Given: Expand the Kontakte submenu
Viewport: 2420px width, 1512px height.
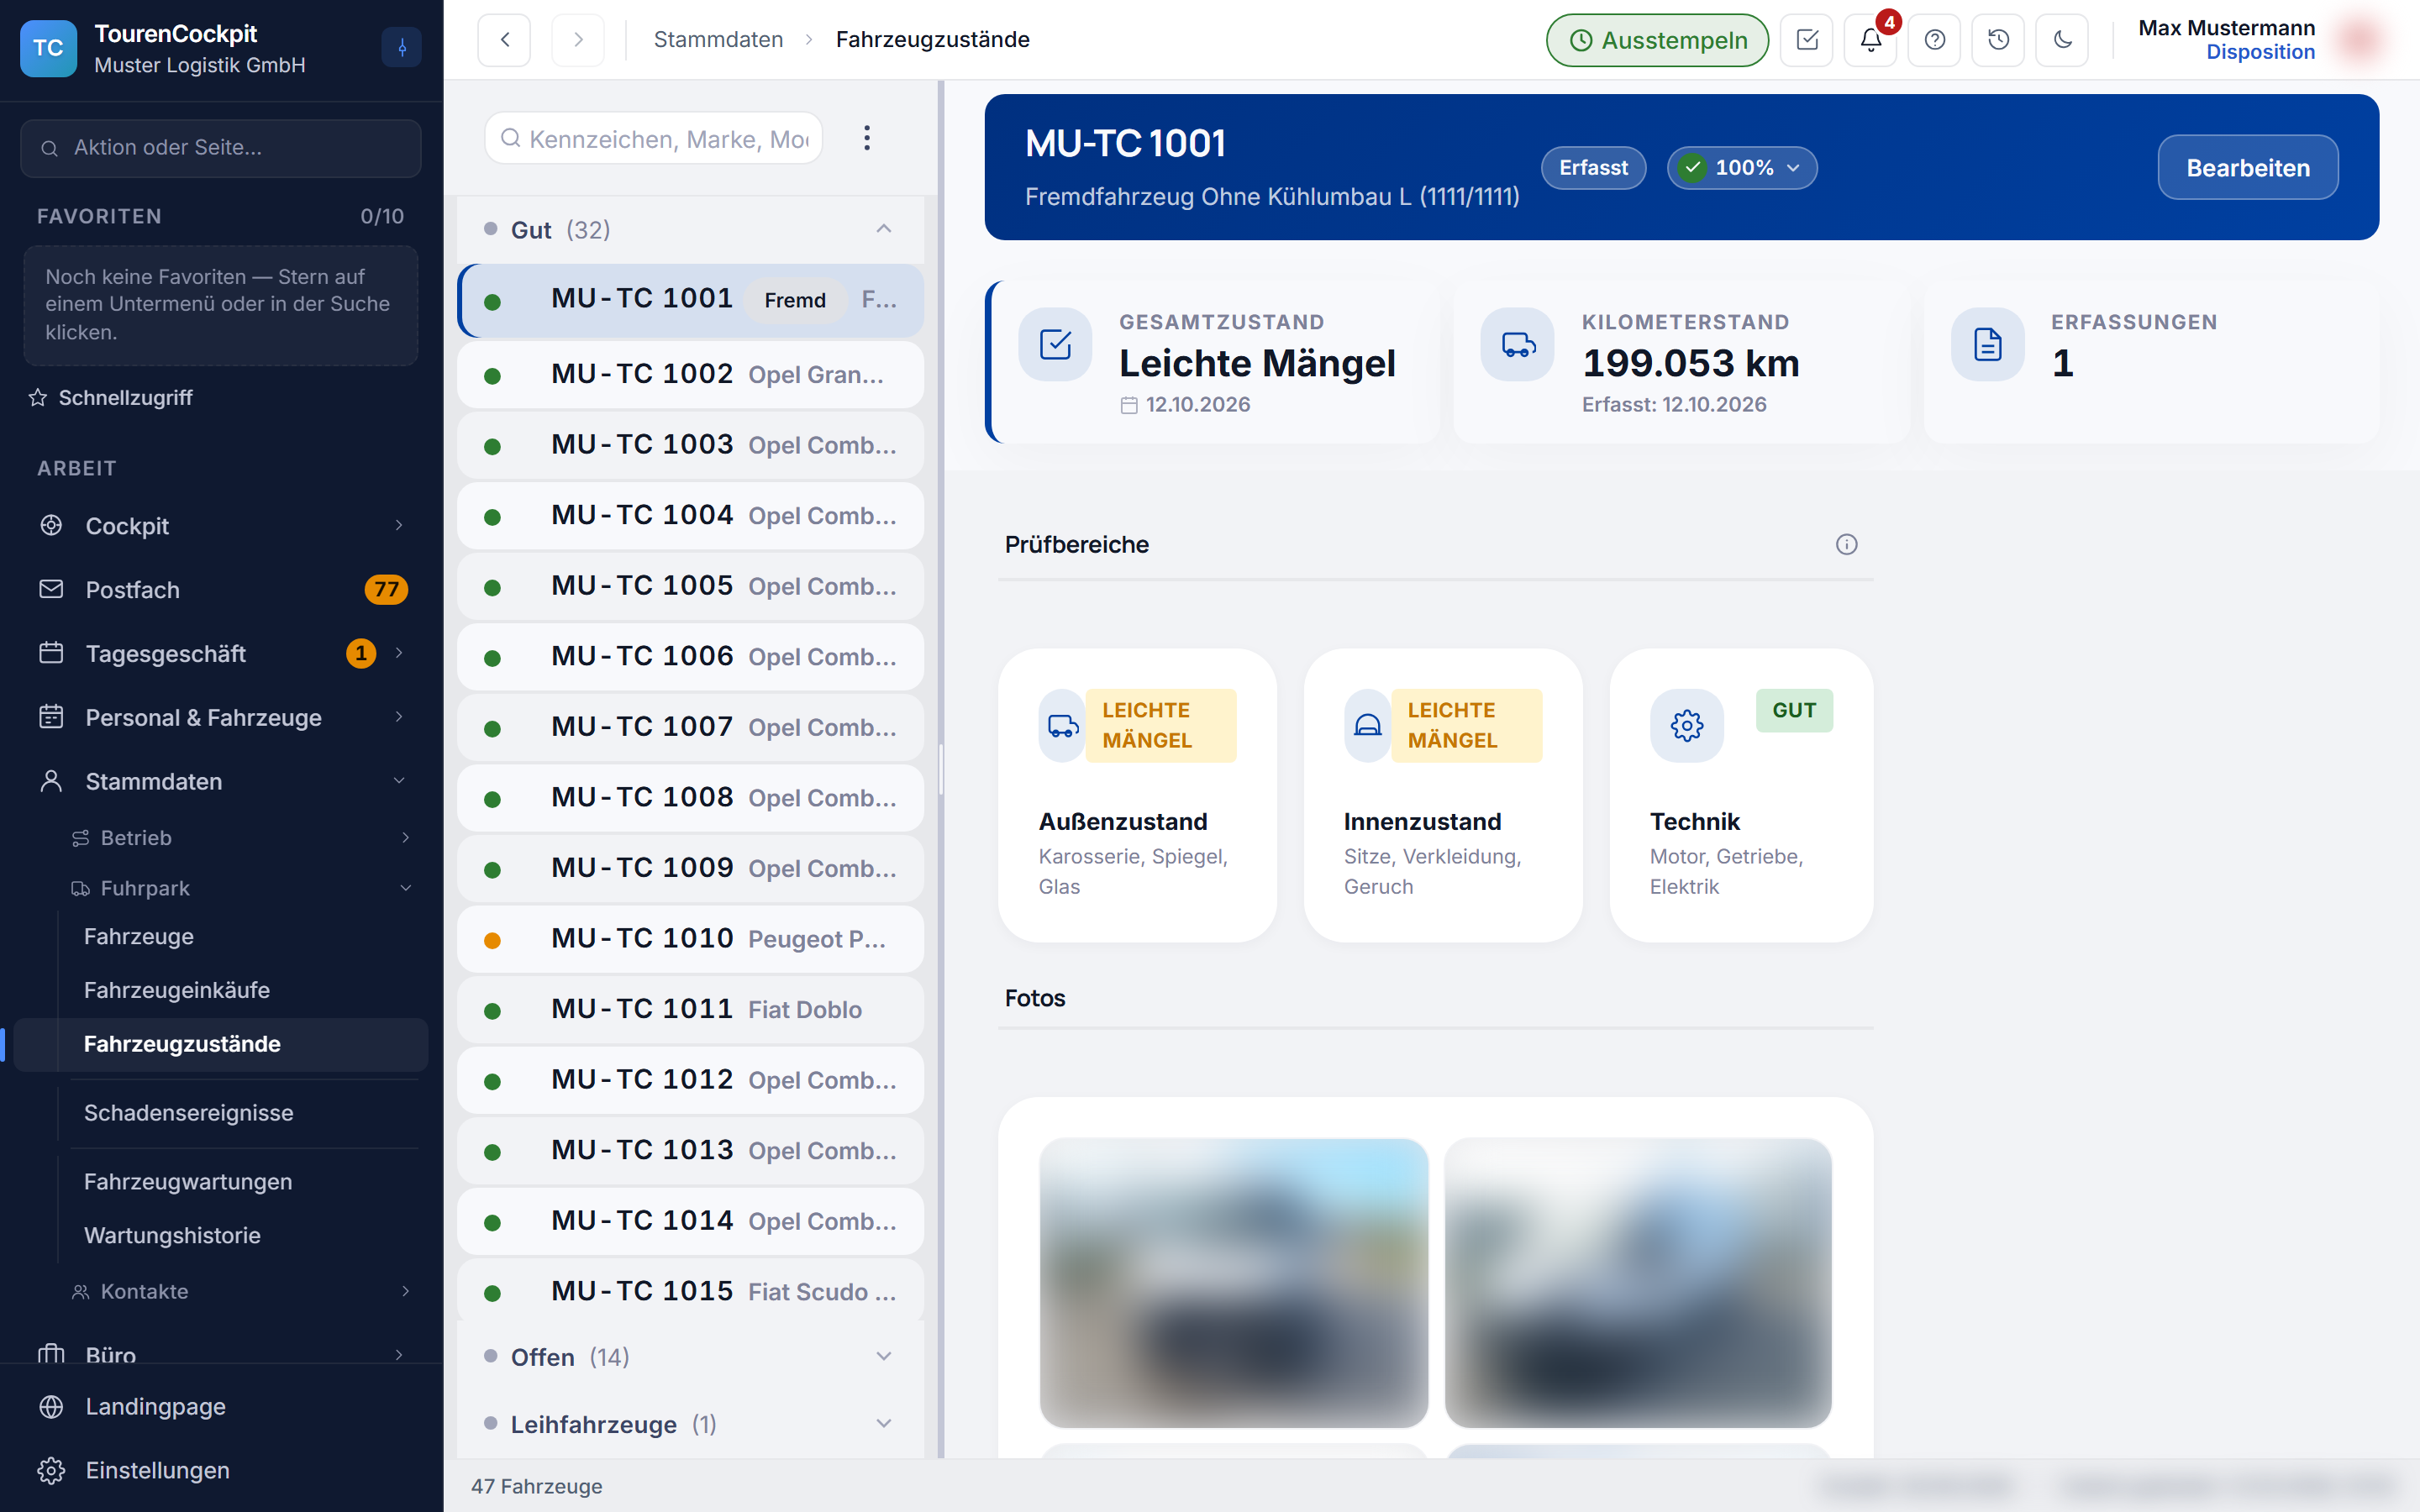Looking at the screenshot, I should 240,1291.
